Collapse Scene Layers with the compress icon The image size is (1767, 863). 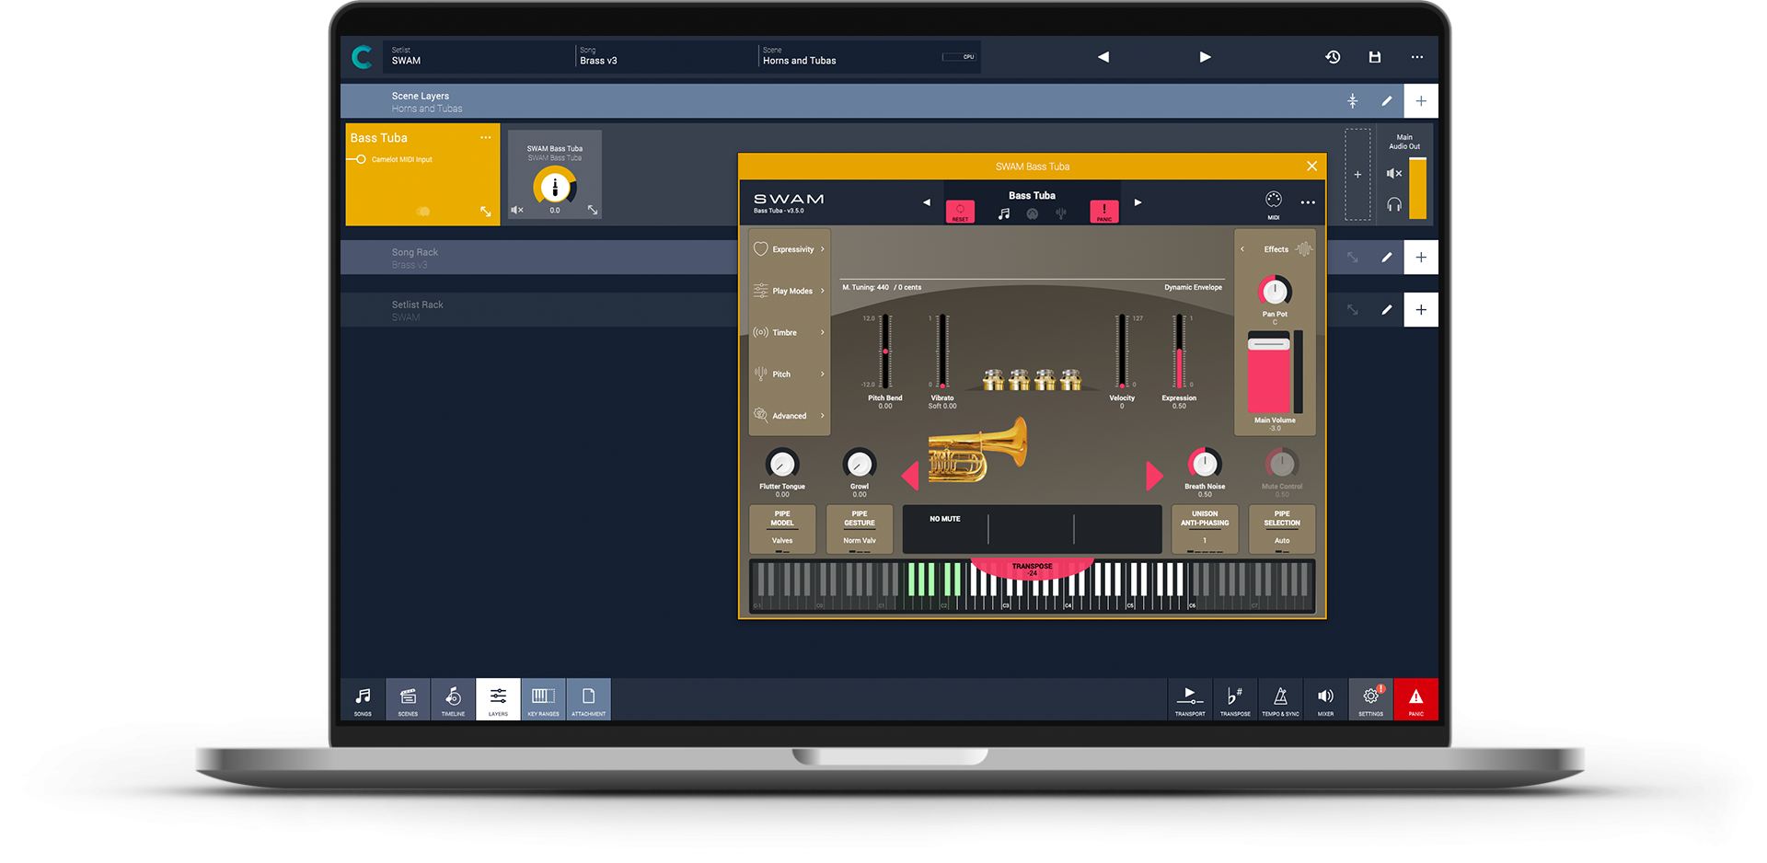point(1353,101)
